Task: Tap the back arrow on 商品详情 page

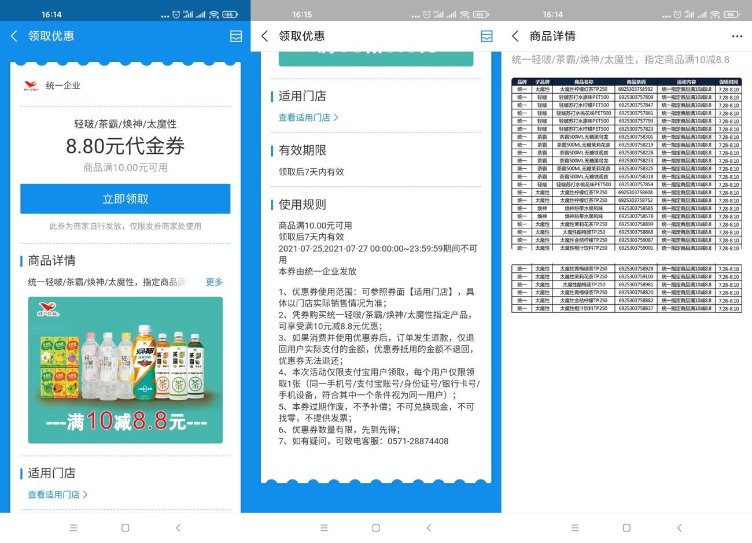Action: coord(515,36)
